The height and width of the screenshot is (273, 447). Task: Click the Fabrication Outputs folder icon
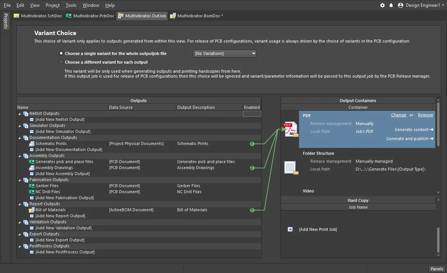tap(26, 180)
